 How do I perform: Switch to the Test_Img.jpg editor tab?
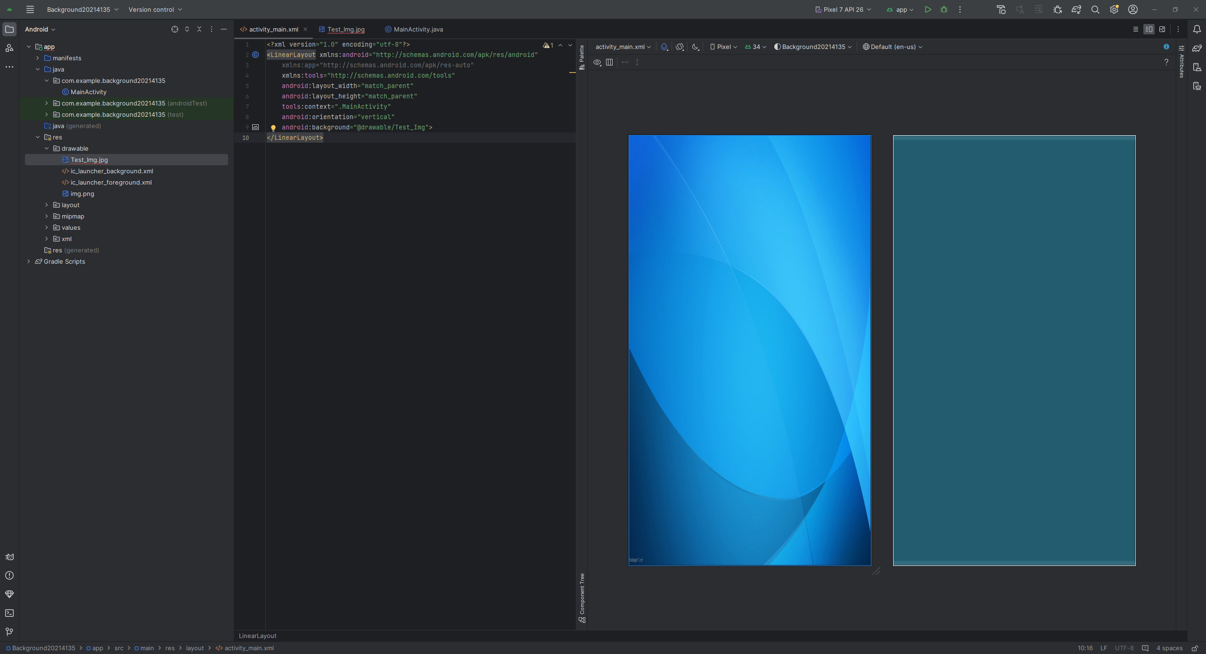click(345, 29)
